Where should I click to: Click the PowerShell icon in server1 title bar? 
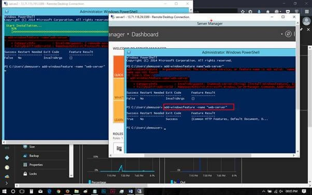129,52
